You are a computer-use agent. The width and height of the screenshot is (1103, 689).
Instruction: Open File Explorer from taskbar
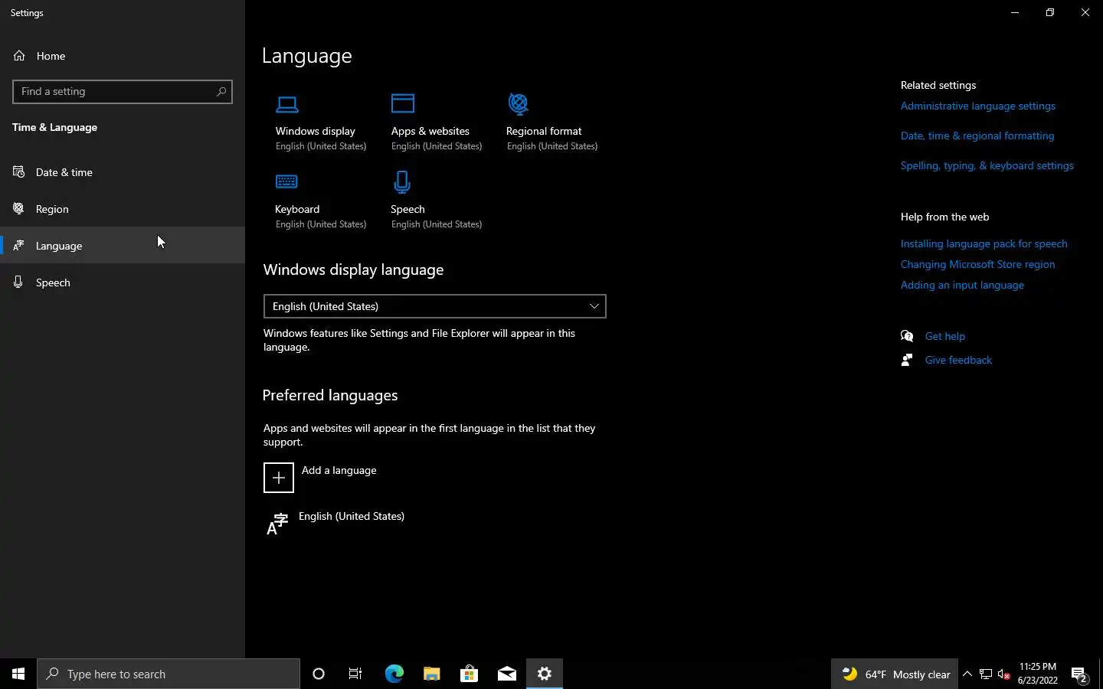[431, 674]
